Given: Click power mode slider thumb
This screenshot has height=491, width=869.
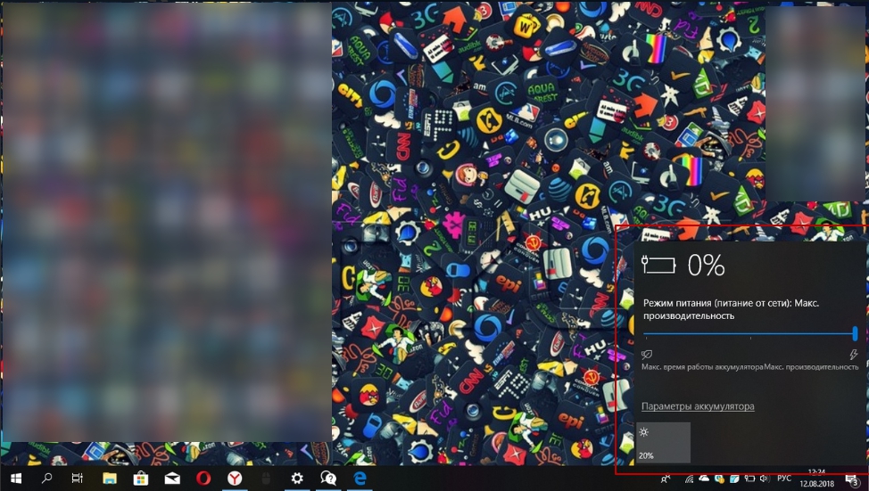Looking at the screenshot, I should pos(855,333).
